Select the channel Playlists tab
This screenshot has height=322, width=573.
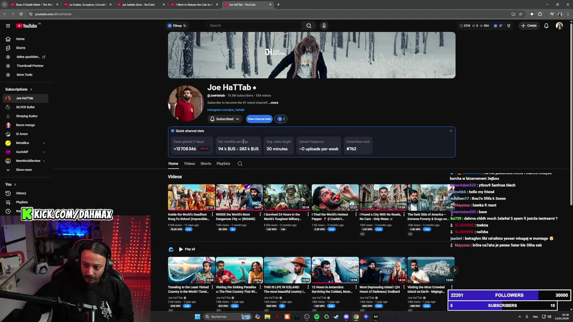point(223,164)
